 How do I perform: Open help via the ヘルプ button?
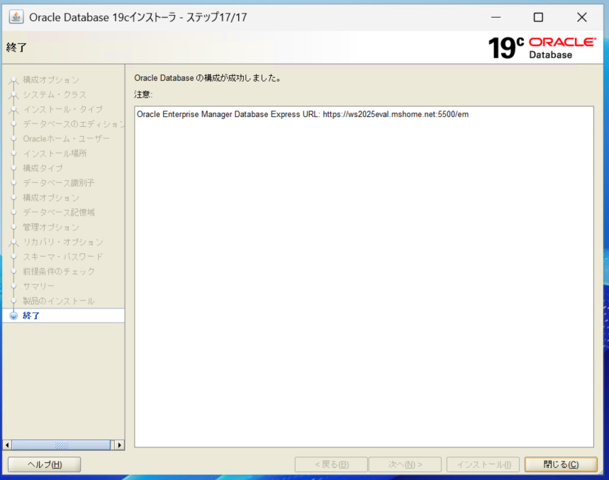(44, 464)
